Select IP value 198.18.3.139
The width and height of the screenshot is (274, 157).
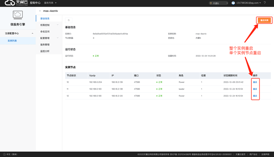click(x=117, y=82)
